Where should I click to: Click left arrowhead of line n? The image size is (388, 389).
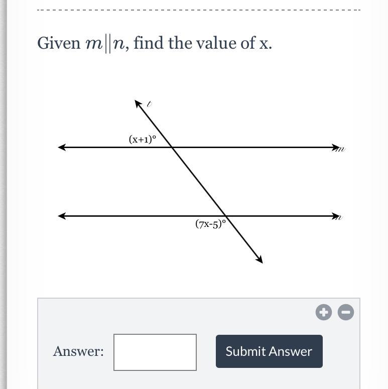point(62,216)
